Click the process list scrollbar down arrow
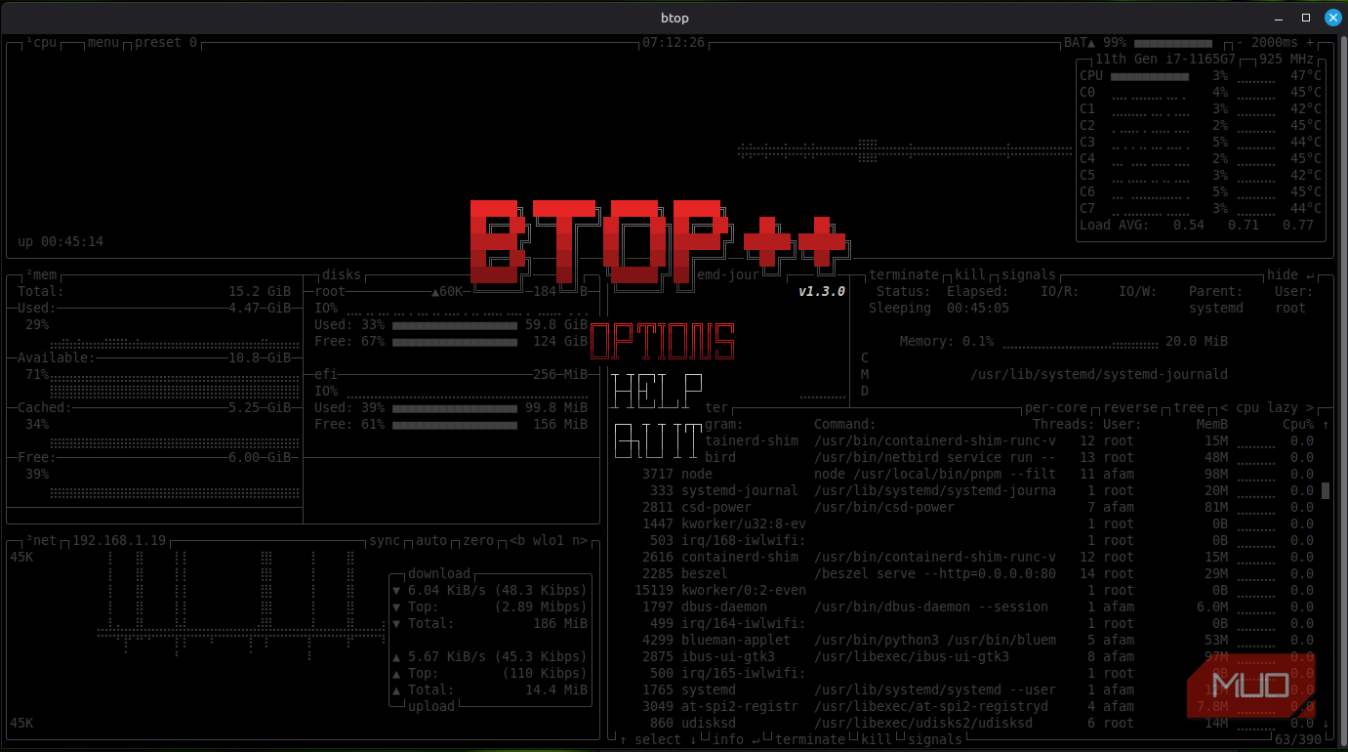 [1326, 724]
